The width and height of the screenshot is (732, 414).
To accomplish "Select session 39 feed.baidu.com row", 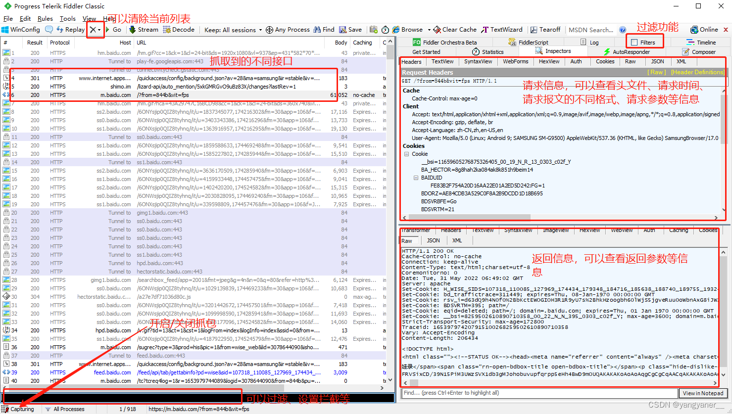I will coord(193,372).
